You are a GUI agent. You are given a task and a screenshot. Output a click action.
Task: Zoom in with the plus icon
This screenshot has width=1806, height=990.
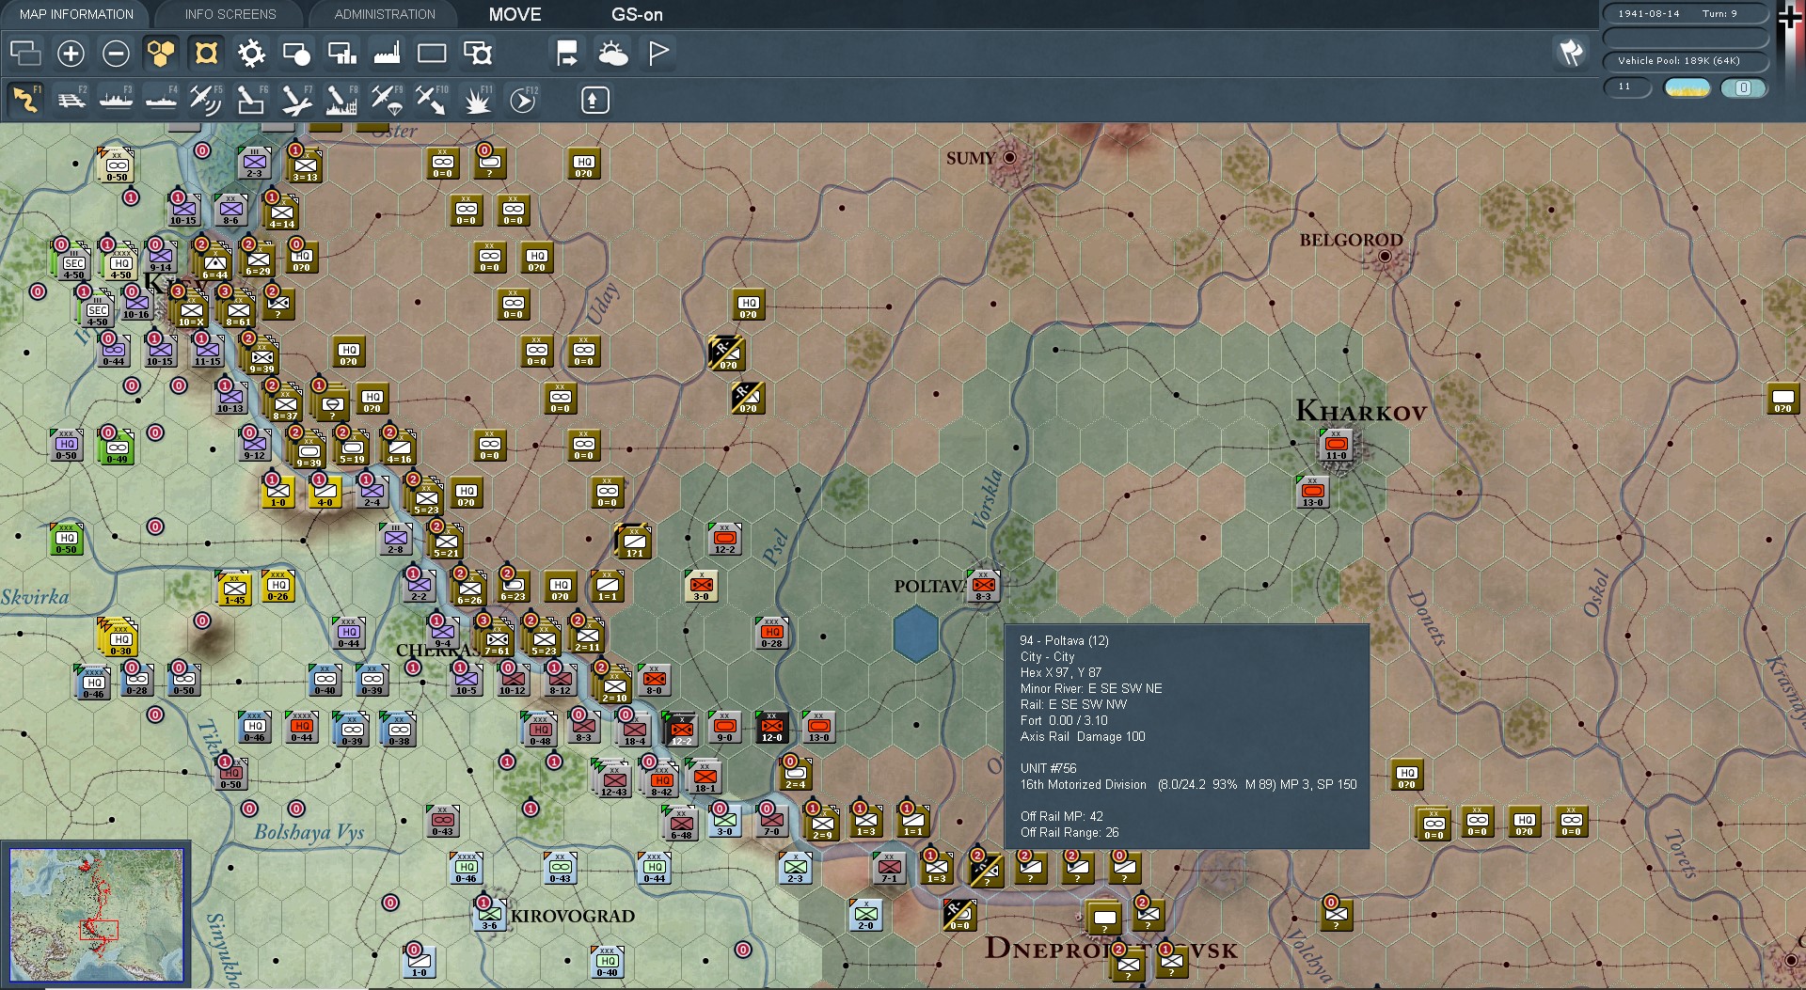[71, 54]
